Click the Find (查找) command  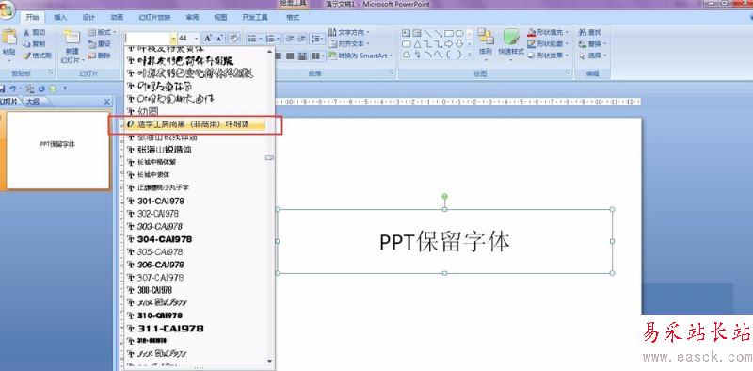591,32
